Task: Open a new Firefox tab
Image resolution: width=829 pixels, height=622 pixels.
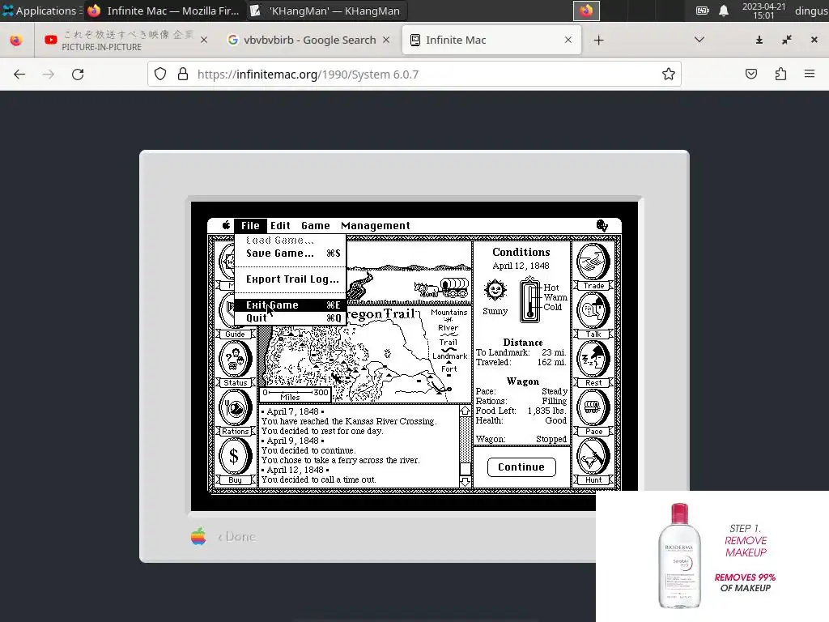Action: coord(598,40)
